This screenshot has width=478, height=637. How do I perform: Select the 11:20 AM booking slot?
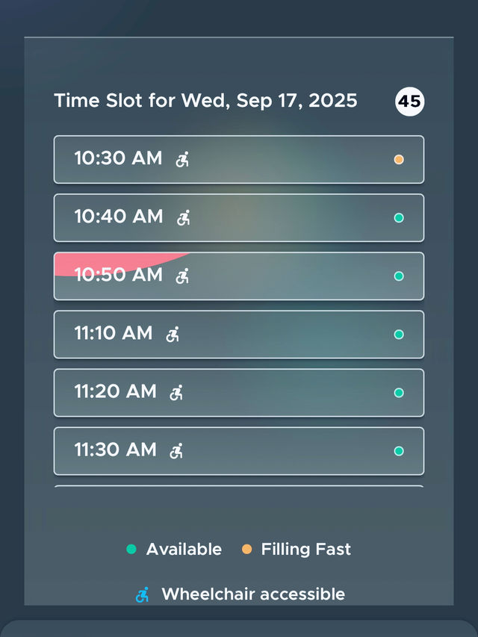click(238, 392)
